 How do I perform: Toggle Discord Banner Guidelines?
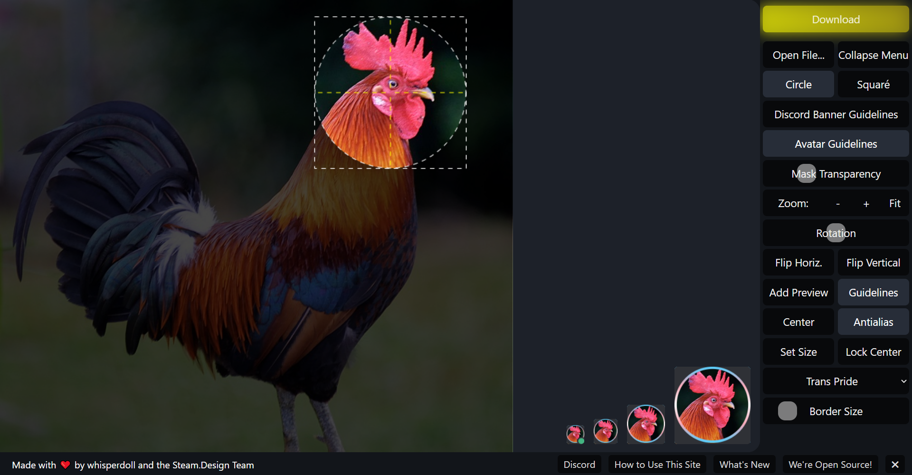coord(836,114)
